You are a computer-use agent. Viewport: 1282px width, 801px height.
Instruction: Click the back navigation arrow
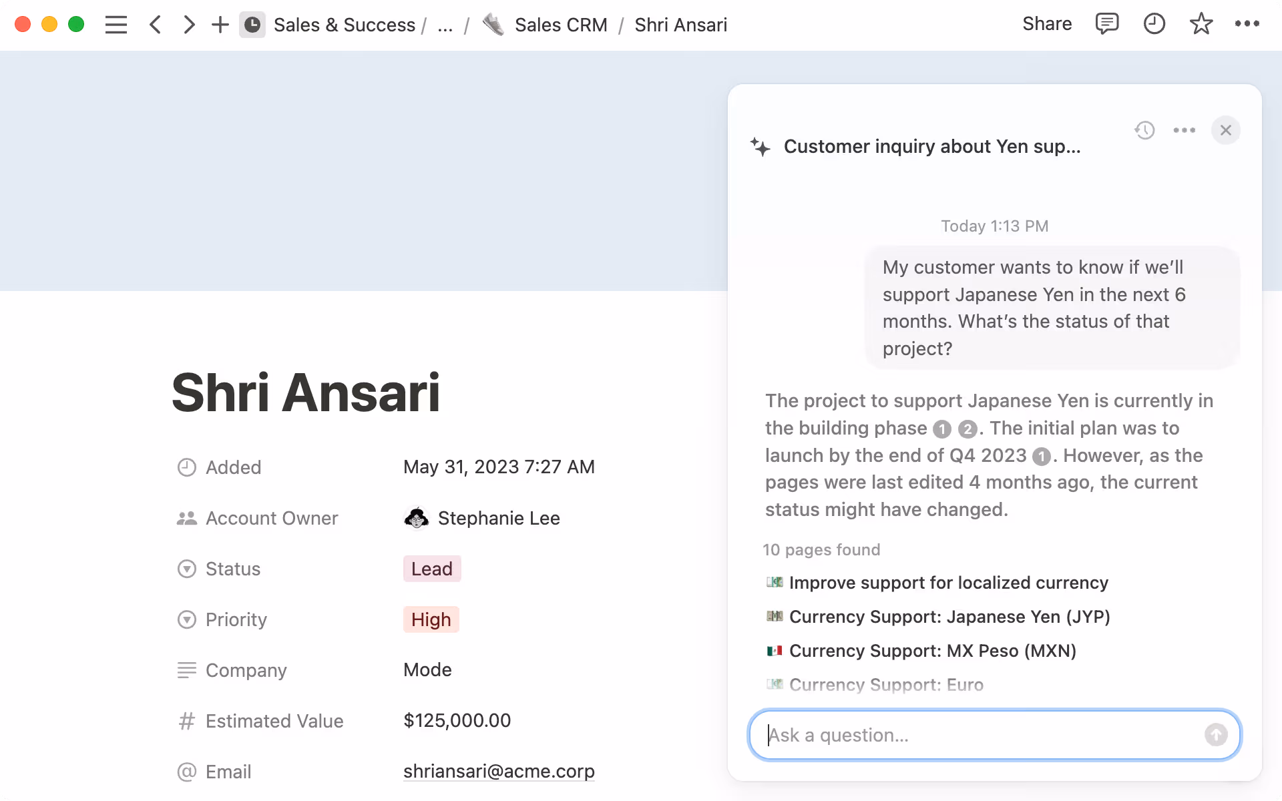[155, 25]
